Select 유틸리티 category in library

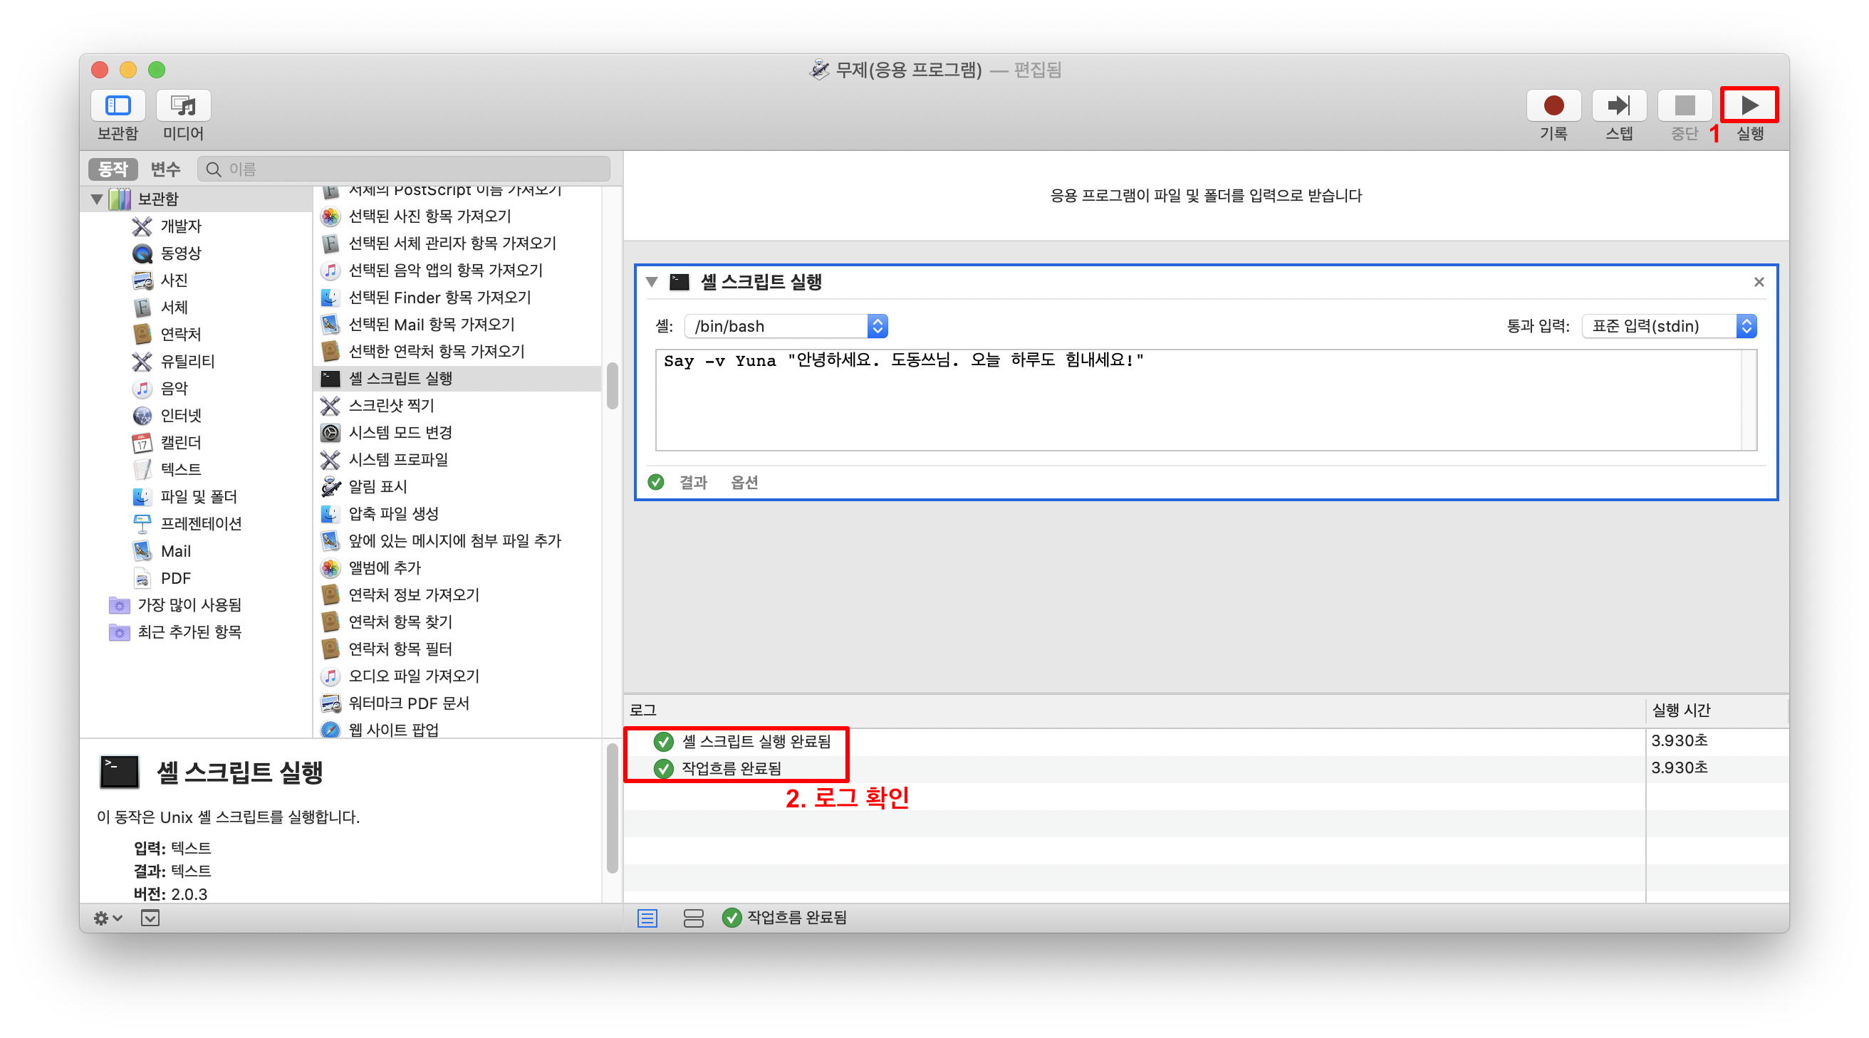click(187, 361)
